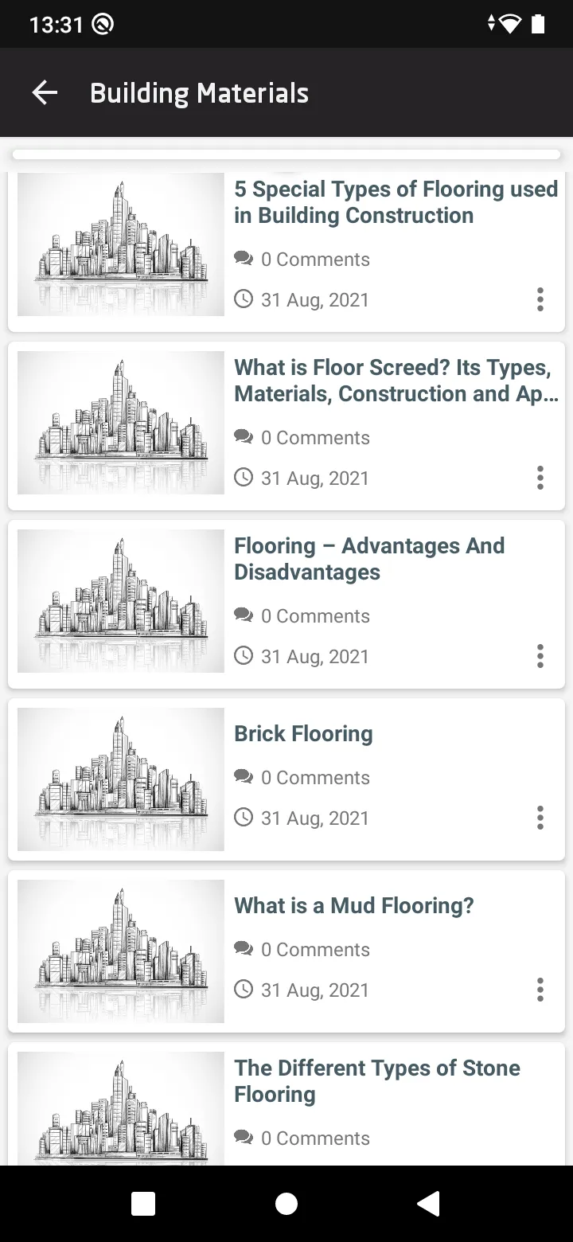Tap the city thumbnail of Brick Flooring
Screen dimensions: 573x1242
click(121, 779)
